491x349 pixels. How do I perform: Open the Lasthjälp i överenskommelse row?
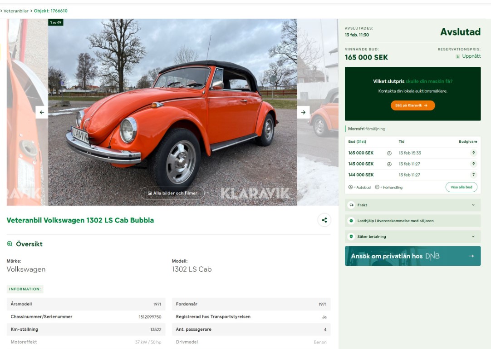(412, 221)
